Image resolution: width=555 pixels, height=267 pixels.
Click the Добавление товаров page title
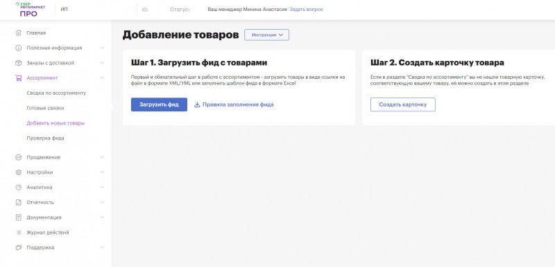180,35
